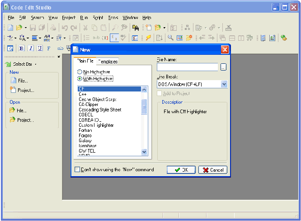This screenshot has width=301, height=221.
Task: Close the New dialog with X
Action: pos(225,50)
